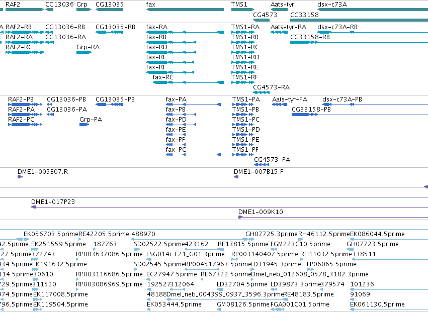The height and width of the screenshot is (312, 428).
Task: Select the CG13036-RA transcript label
Action: coord(66,37)
